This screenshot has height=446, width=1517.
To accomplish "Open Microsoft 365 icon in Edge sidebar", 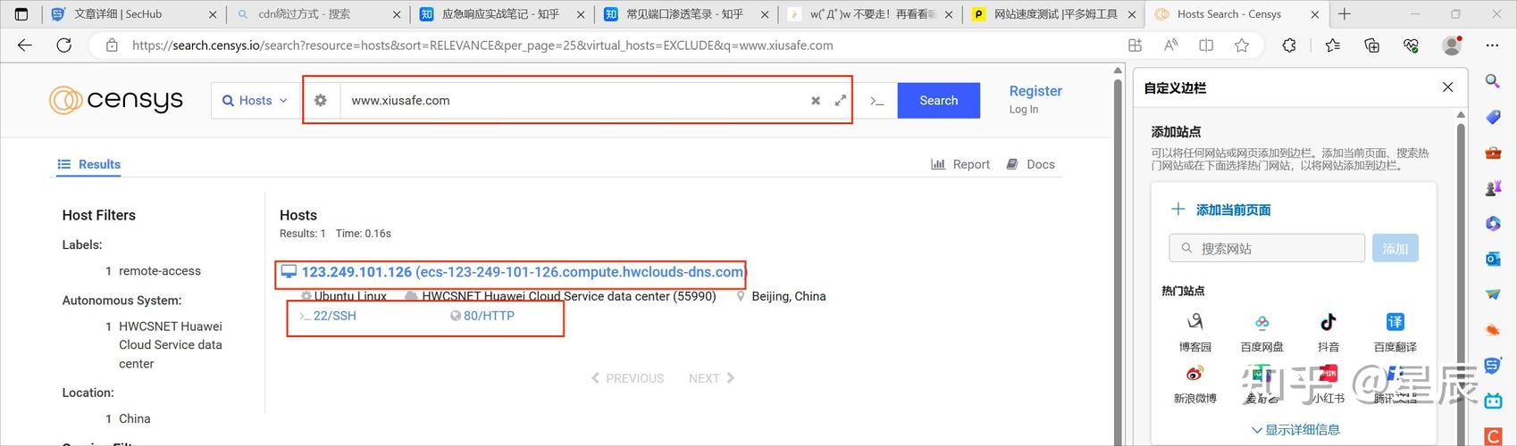I will 1493,223.
